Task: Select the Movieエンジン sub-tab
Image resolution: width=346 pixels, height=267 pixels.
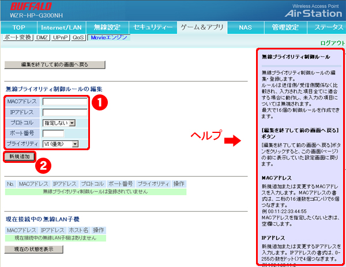Action: (109, 37)
